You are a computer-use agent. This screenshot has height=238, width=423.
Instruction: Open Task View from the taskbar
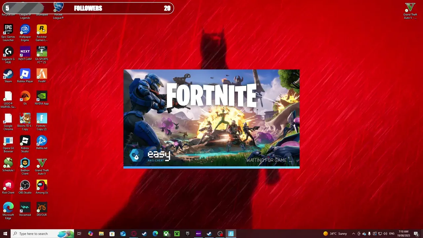(79, 234)
